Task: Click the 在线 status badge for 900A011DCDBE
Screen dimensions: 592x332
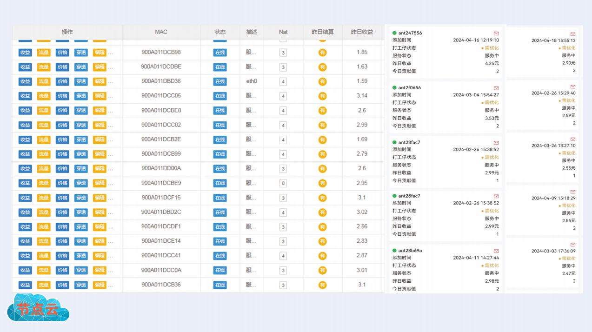Action: coord(220,67)
